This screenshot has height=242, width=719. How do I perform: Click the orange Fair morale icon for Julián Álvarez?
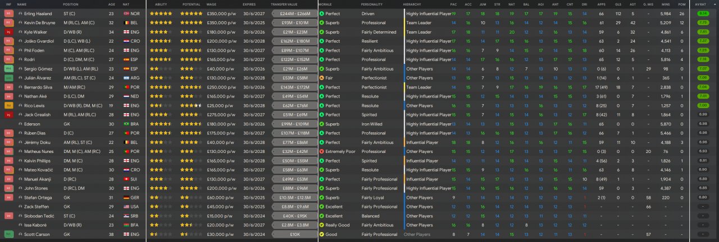tap(321, 78)
